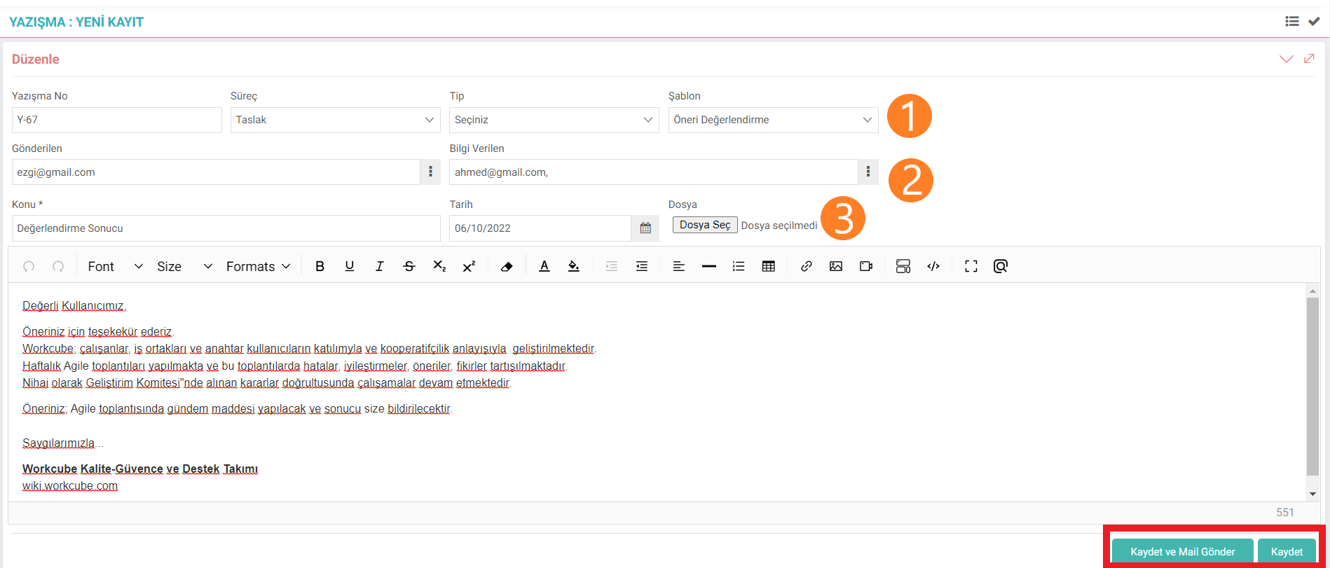1330x568 pixels.
Task: Click 'Workcube Kalite-Güvence ve Destek Takımı' text
Action: point(140,469)
